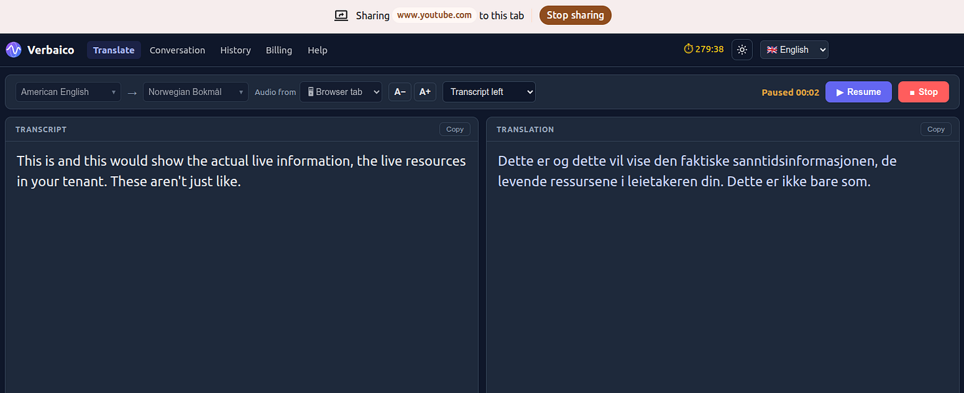964x393 pixels.
Task: Click the Verbaico brand name
Action: point(50,50)
